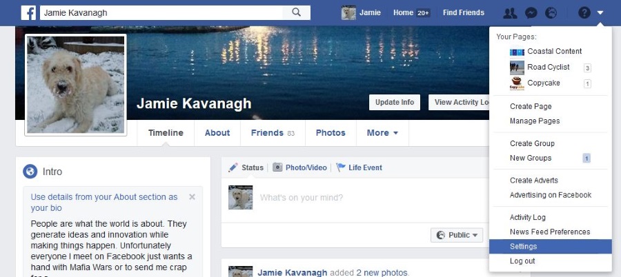Click the View Activity Log button
The height and width of the screenshot is (277, 621).
pyautogui.click(x=460, y=102)
